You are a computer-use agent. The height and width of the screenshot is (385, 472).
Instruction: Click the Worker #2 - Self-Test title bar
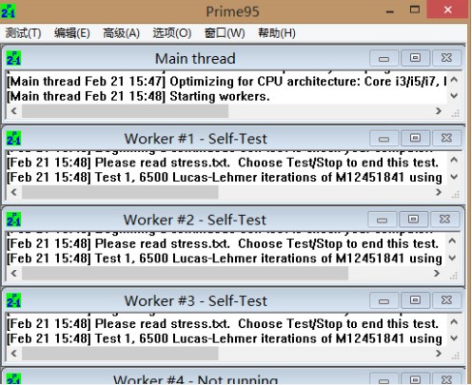(194, 220)
